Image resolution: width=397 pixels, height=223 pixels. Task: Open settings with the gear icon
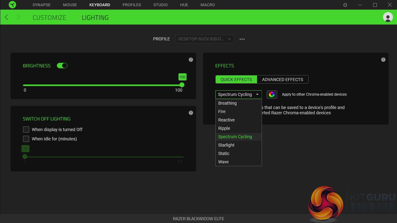[x=345, y=5]
